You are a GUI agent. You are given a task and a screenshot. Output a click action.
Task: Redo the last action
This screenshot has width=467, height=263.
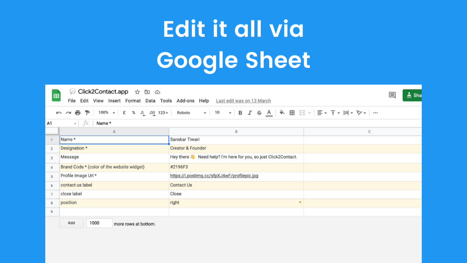pos(68,113)
